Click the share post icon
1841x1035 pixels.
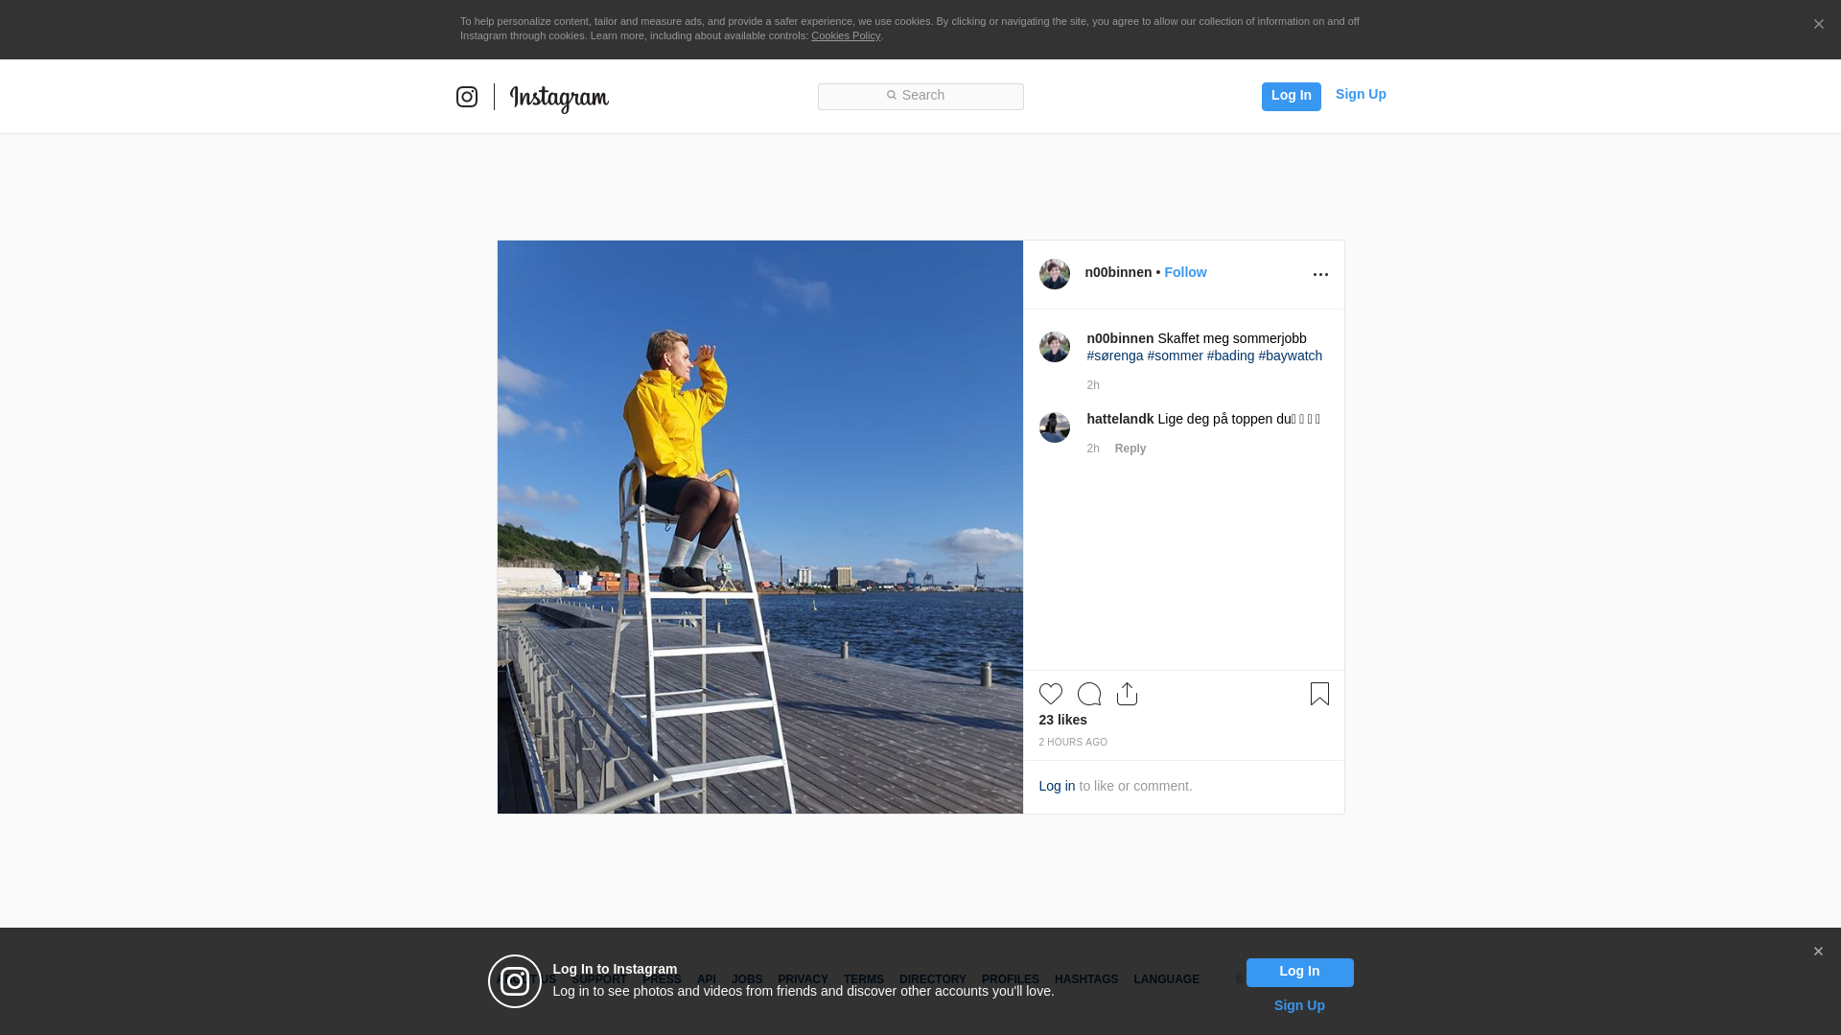tap(1128, 694)
